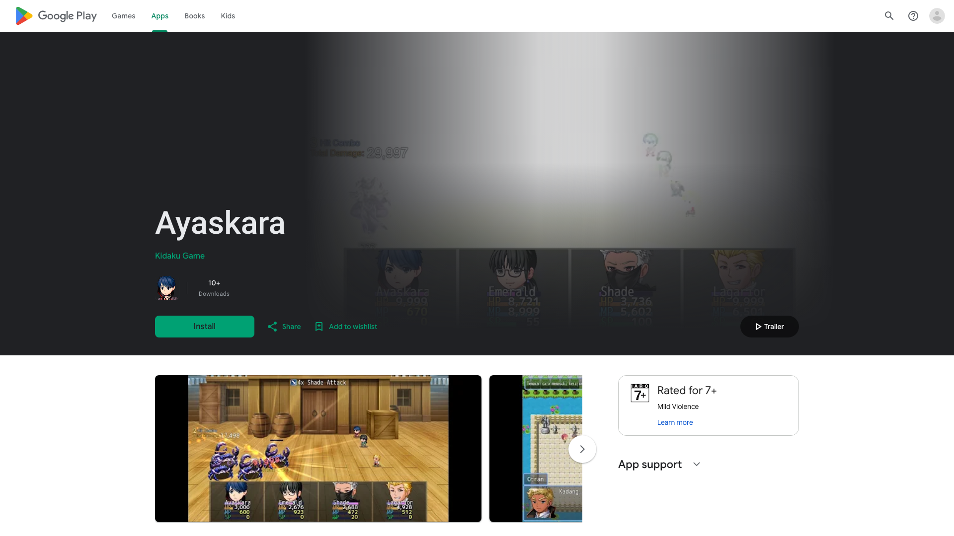Go to the Games tab
Viewport: 954px width, 536px height.
click(123, 16)
